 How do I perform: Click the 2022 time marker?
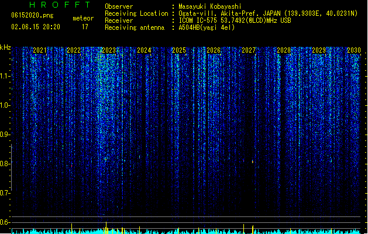(74, 50)
